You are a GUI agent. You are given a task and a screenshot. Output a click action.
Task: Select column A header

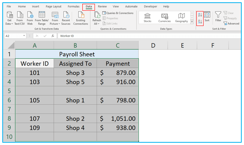[x=35, y=45]
